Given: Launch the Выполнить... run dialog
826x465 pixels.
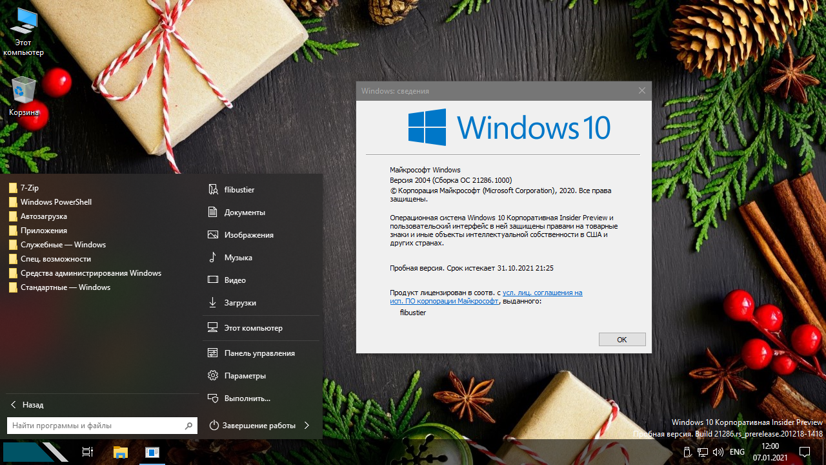Looking at the screenshot, I should click(x=261, y=398).
